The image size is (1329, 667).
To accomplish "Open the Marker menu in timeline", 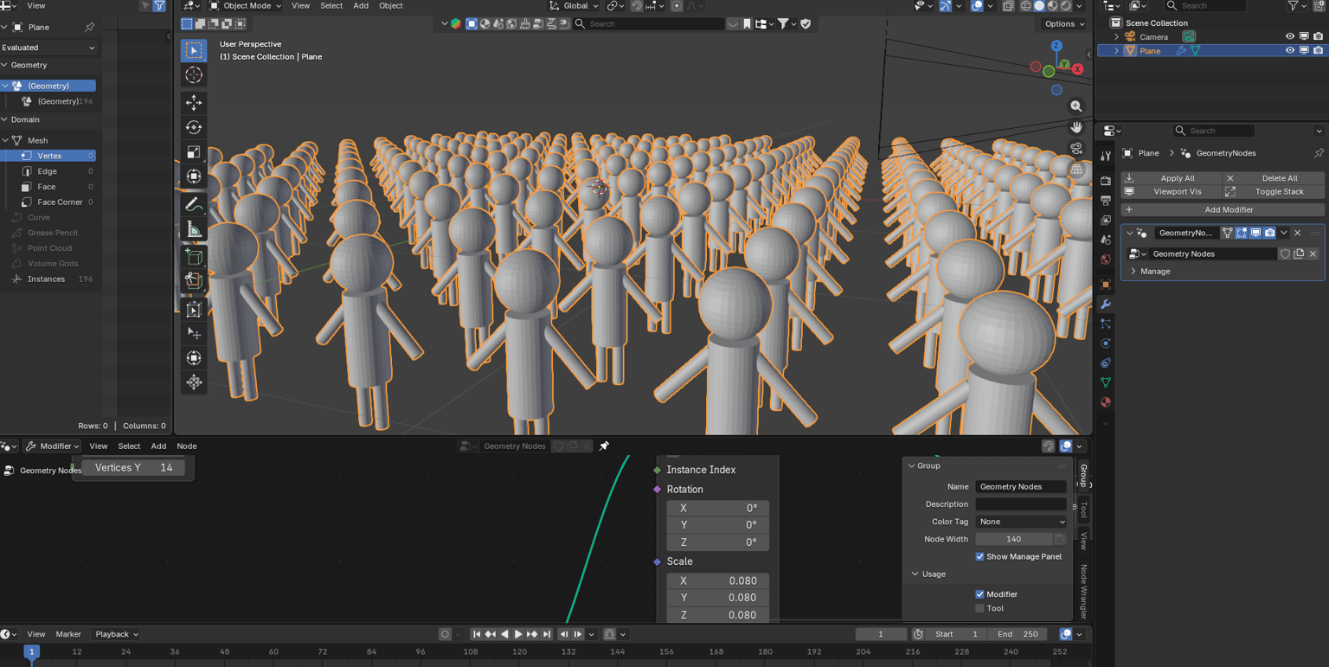I will click(x=68, y=634).
